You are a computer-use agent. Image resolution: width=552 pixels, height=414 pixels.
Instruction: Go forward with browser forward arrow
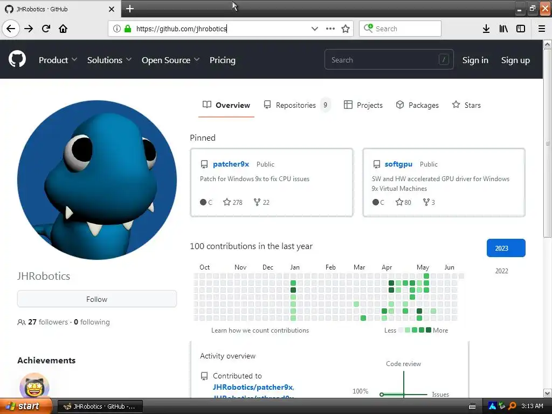click(29, 29)
